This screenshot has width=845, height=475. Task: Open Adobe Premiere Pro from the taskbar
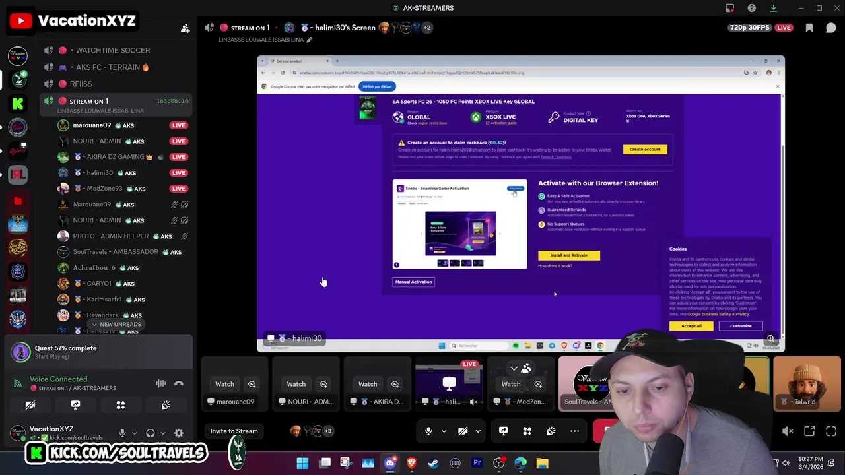[x=477, y=463]
